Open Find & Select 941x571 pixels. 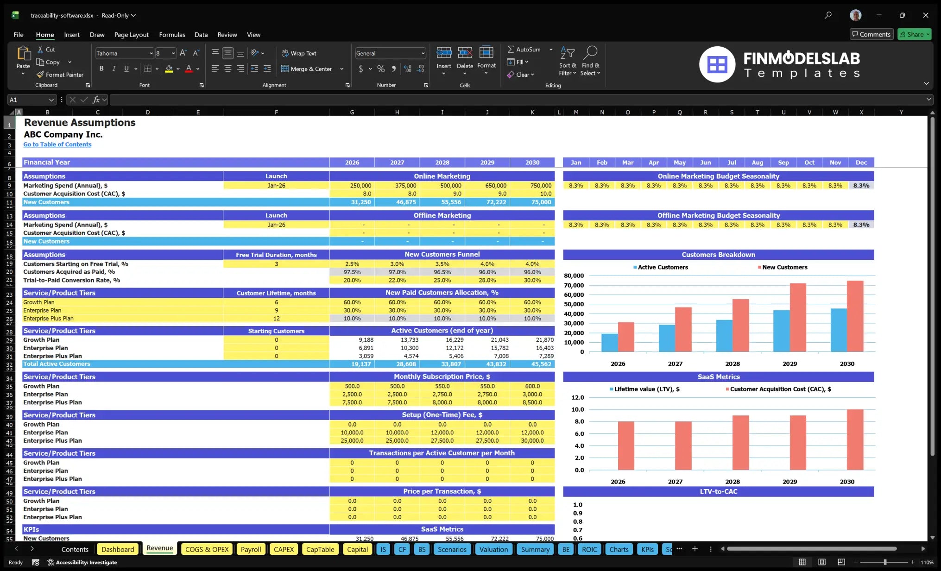590,60
